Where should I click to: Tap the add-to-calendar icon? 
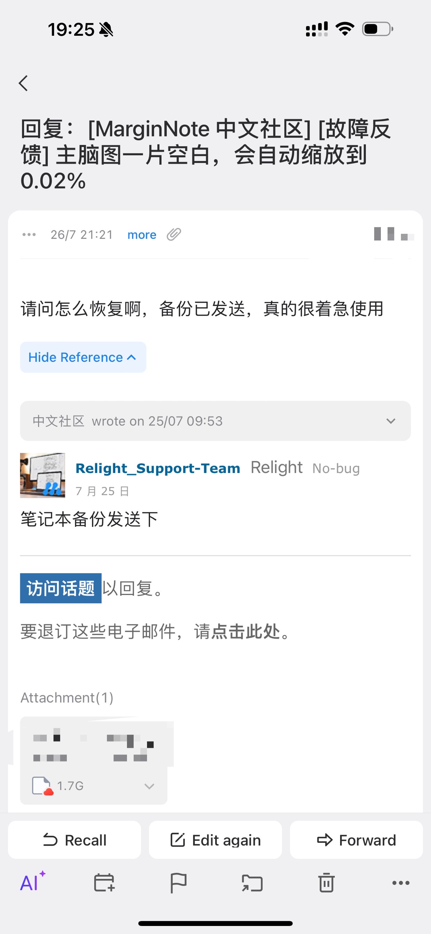[x=104, y=882]
